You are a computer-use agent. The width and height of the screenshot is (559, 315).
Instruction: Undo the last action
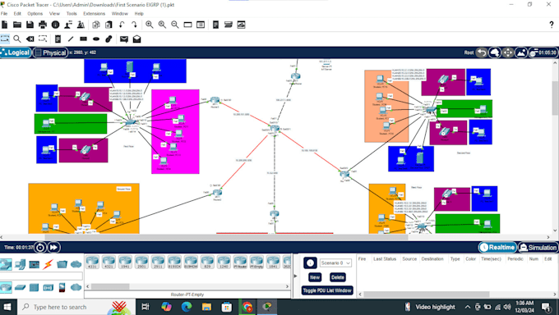tap(122, 25)
